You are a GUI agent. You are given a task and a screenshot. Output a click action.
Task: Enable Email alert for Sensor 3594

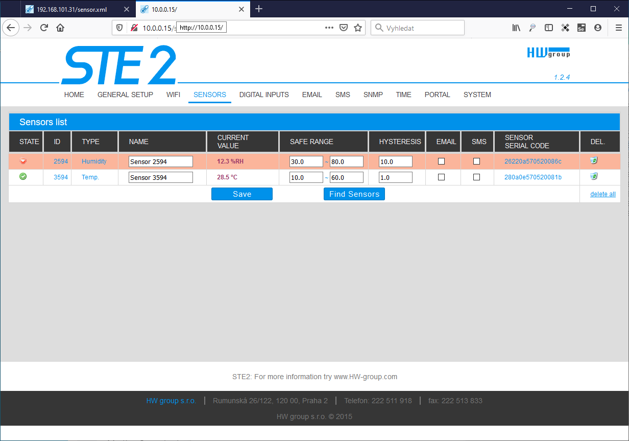coord(442,177)
